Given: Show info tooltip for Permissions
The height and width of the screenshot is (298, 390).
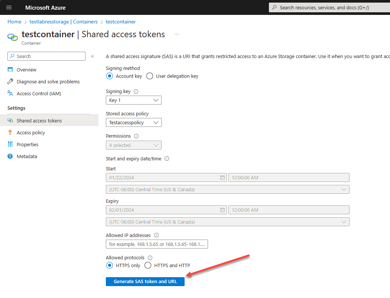Looking at the screenshot, I should tap(136, 136).
